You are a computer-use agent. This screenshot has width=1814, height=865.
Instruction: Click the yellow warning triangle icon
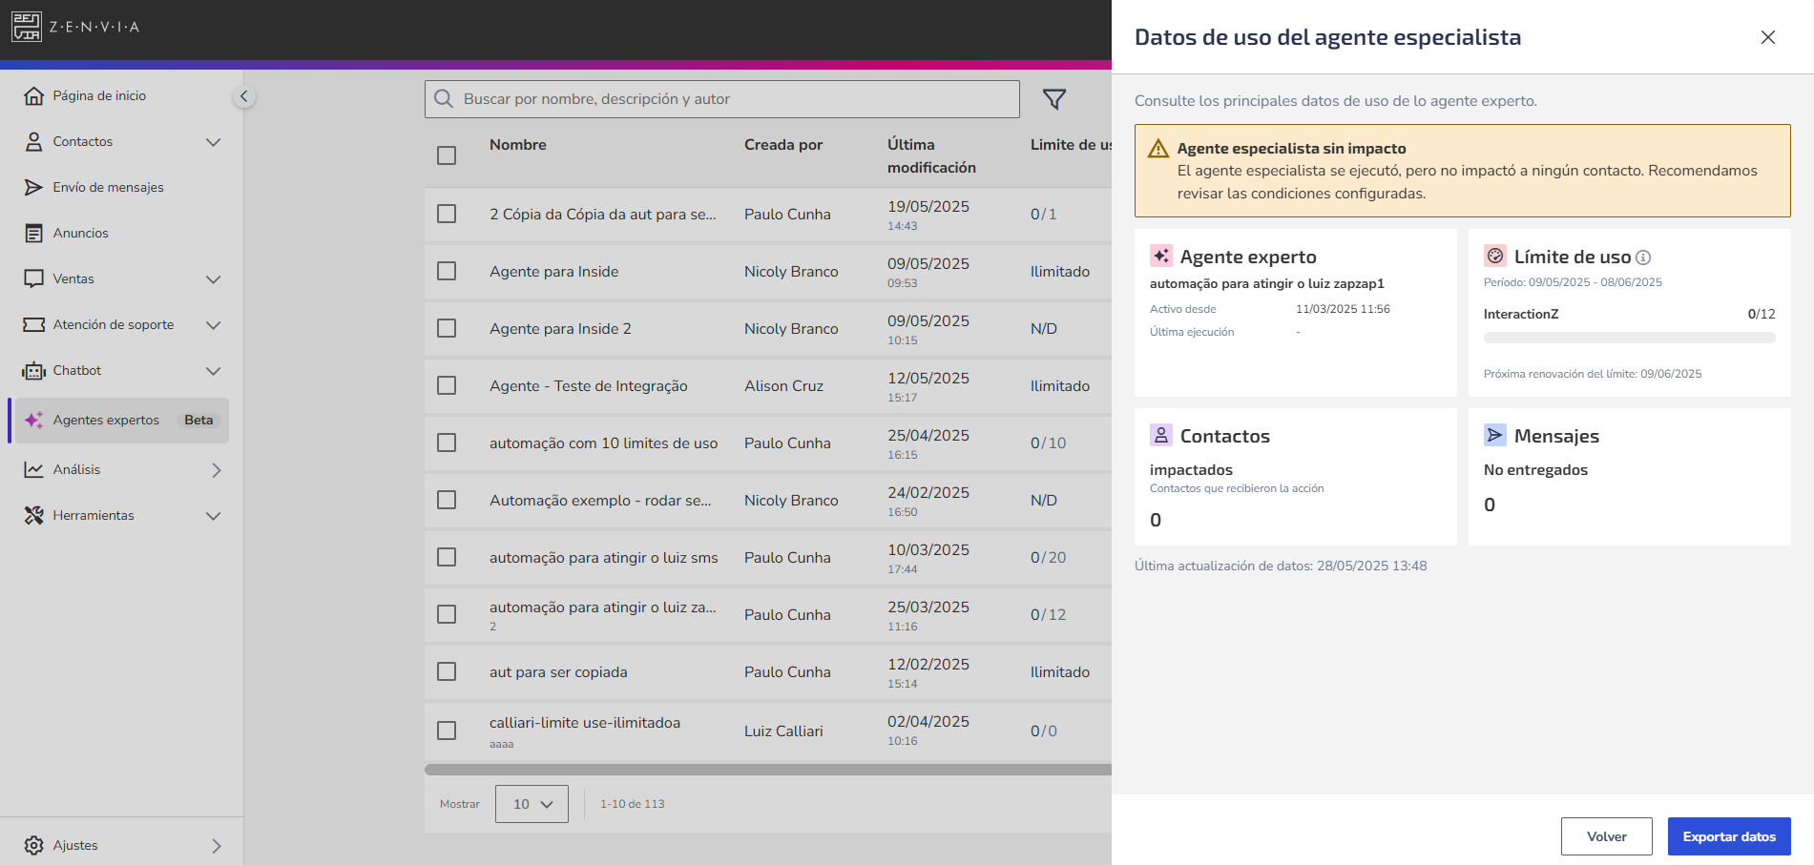pos(1157,149)
